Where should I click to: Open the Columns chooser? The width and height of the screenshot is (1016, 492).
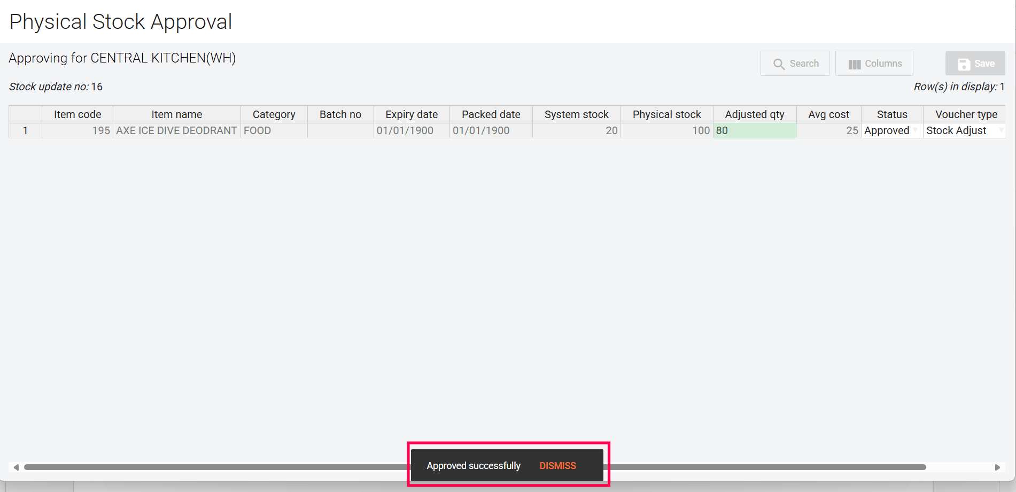(874, 64)
